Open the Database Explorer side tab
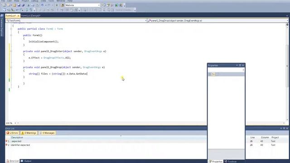 point(2,25)
